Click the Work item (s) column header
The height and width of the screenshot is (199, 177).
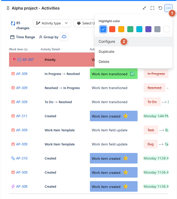point(18,49)
